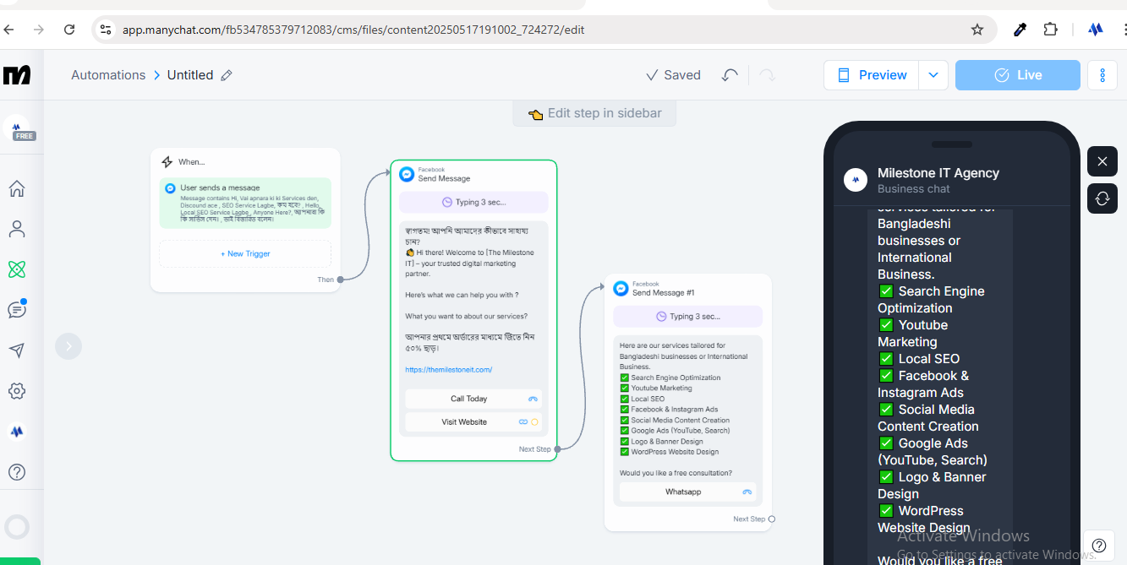Image resolution: width=1127 pixels, height=565 pixels.
Task: Expand the Preview dropdown arrow
Action: (x=933, y=75)
